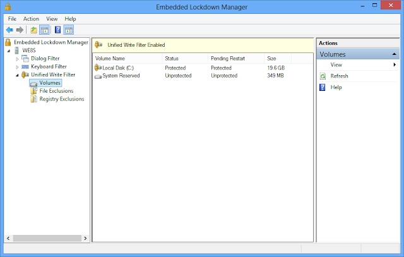Select the Dialog Filter node label
This screenshot has width=404, height=257.
(45, 59)
